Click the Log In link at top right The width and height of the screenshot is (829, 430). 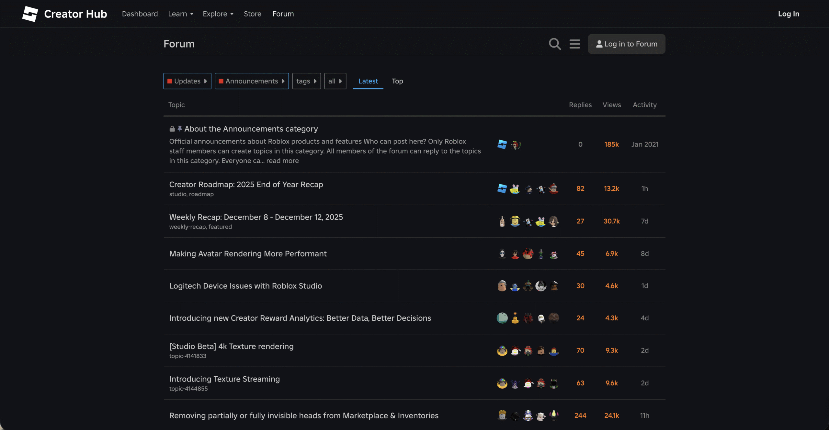789,14
